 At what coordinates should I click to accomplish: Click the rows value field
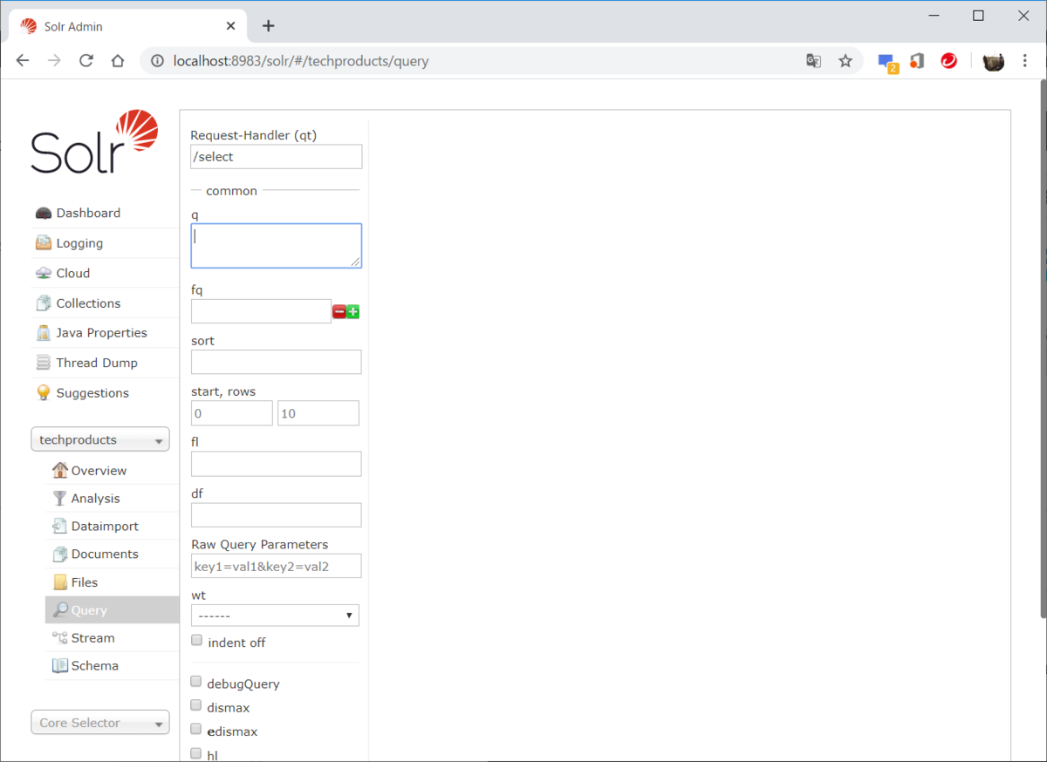[318, 413]
